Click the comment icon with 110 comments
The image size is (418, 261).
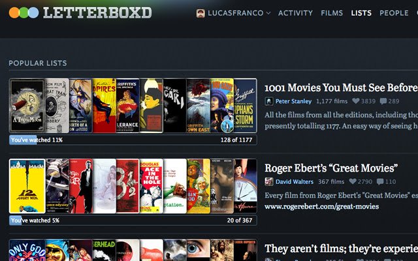(380, 181)
